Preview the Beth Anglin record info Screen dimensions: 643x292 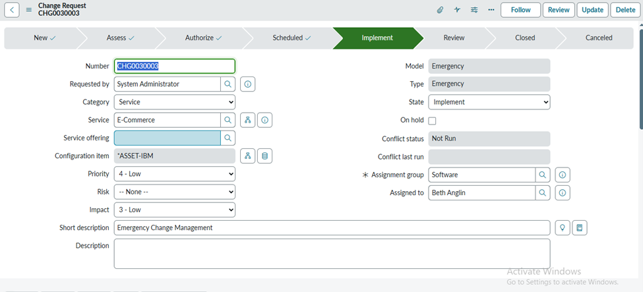click(x=563, y=192)
